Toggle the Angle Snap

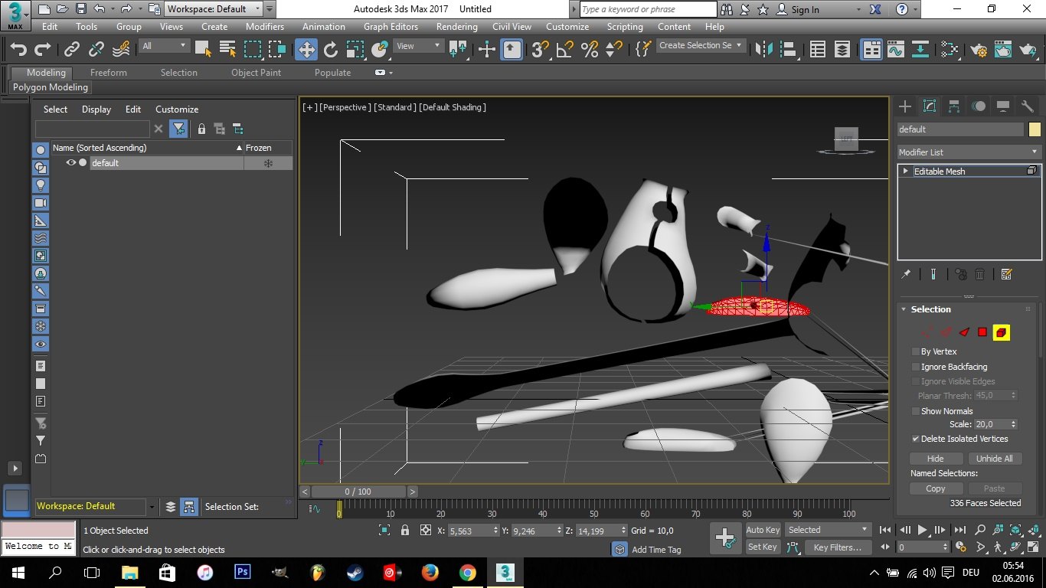tap(565, 50)
